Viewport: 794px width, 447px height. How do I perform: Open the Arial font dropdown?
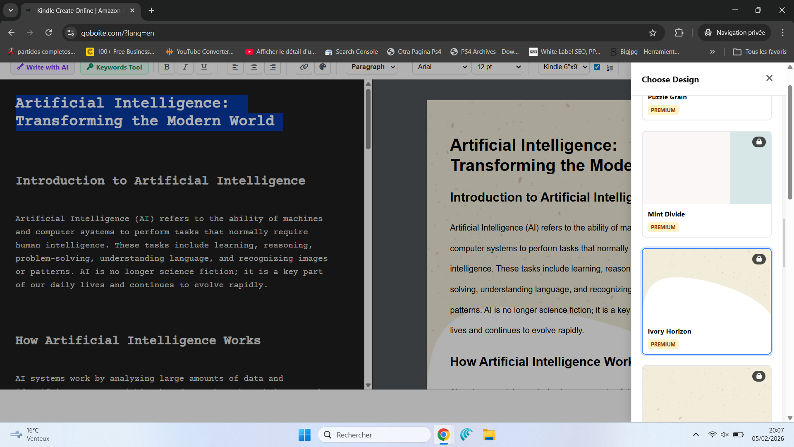pyautogui.click(x=441, y=67)
